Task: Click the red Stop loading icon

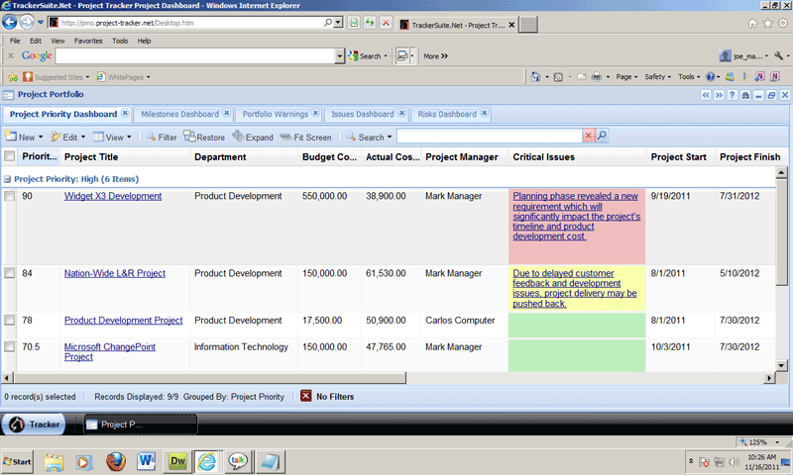Action: [386, 23]
